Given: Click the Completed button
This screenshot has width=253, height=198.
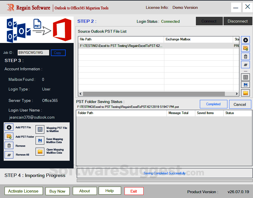Looking at the screenshot, I should click(213, 104).
